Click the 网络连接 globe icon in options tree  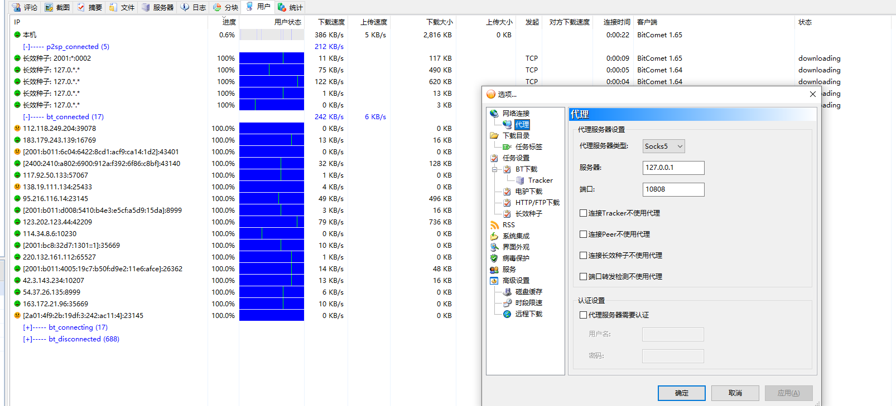click(x=494, y=114)
